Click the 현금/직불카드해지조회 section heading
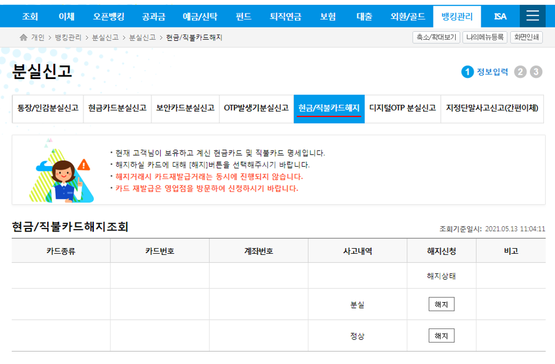The width and height of the screenshot is (555, 364). [x=70, y=226]
